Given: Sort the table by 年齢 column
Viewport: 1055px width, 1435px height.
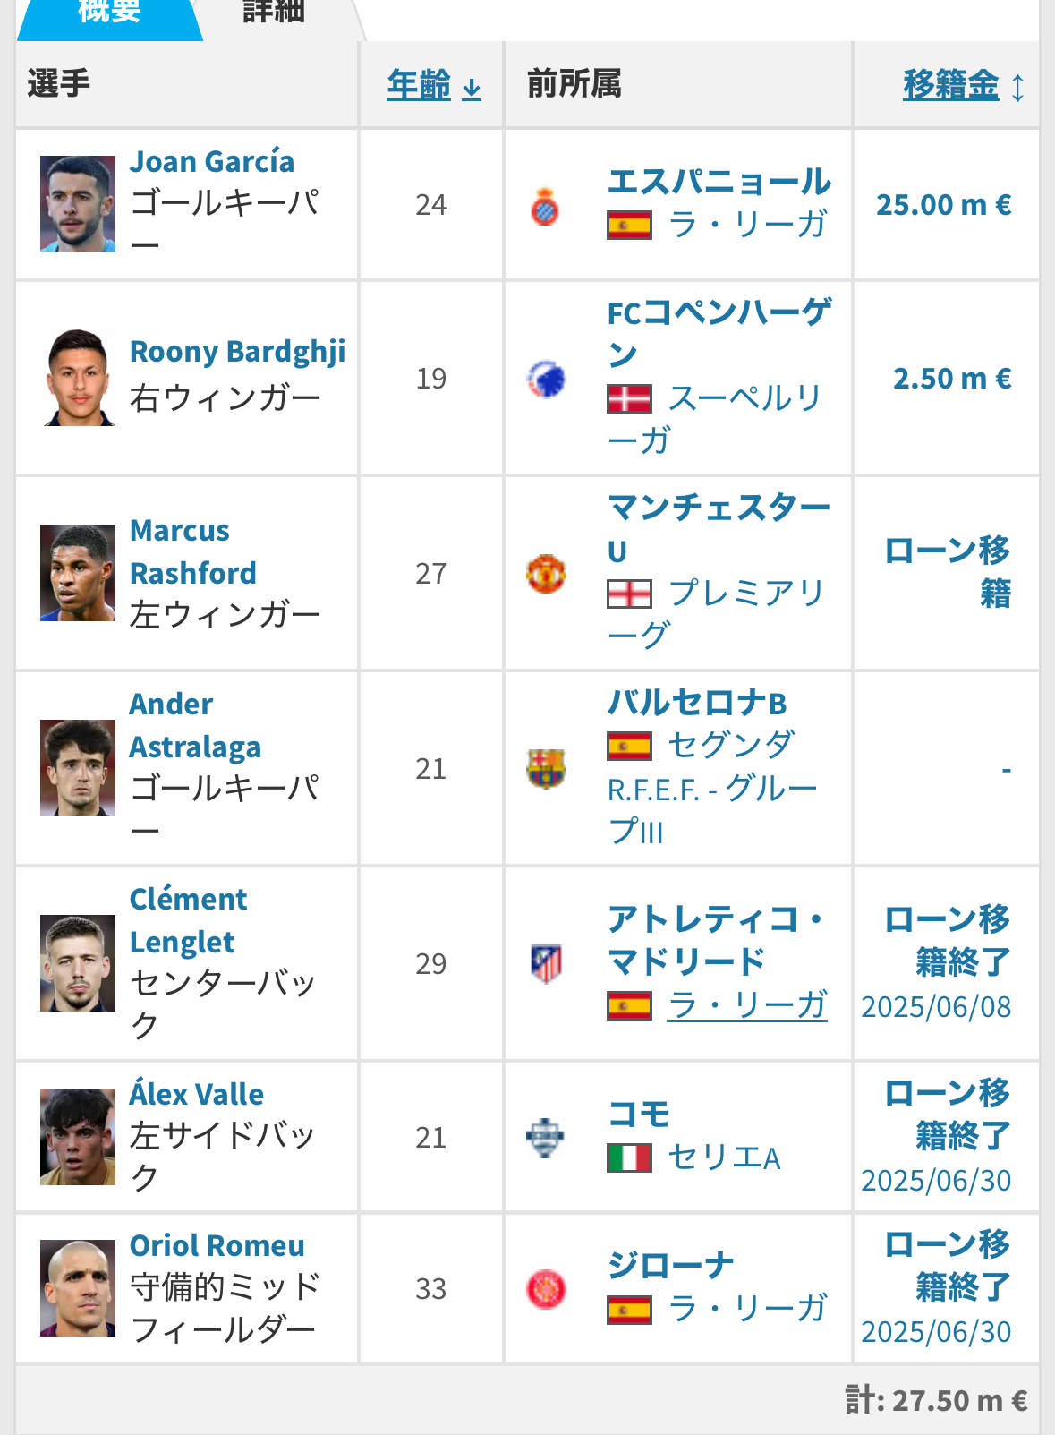Looking at the screenshot, I should point(434,85).
